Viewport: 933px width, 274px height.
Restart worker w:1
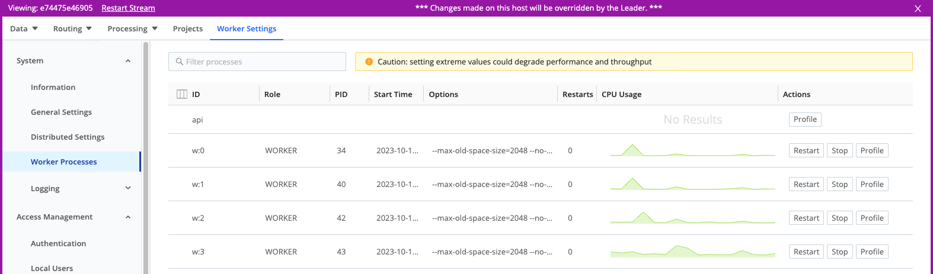pyautogui.click(x=806, y=184)
